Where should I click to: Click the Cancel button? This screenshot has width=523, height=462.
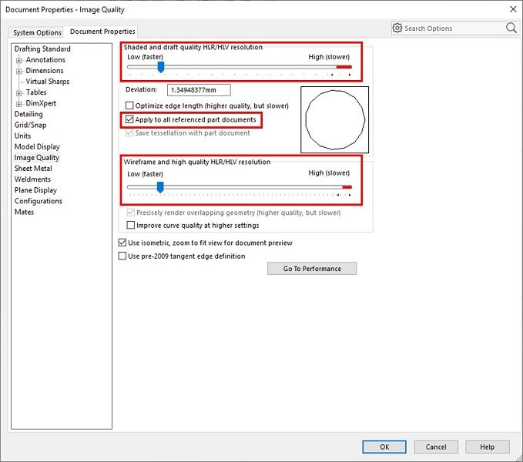pyautogui.click(x=435, y=447)
